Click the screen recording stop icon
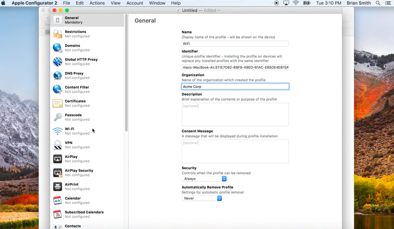394x229 pixels. point(277,3)
